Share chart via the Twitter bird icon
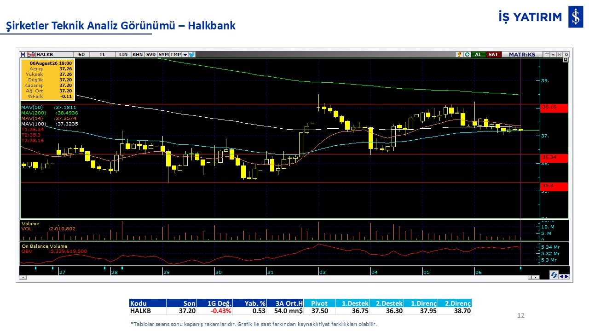Image resolution: width=589 pixels, height=331 pixels. point(191,54)
